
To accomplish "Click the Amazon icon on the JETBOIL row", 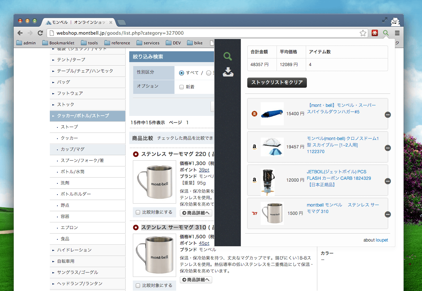I will (x=254, y=180).
